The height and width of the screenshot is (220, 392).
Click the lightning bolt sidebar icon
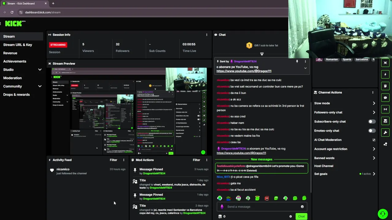[385, 74]
